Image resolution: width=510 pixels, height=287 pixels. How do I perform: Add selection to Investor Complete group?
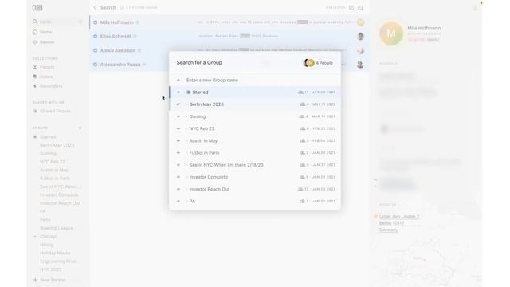[178, 177]
